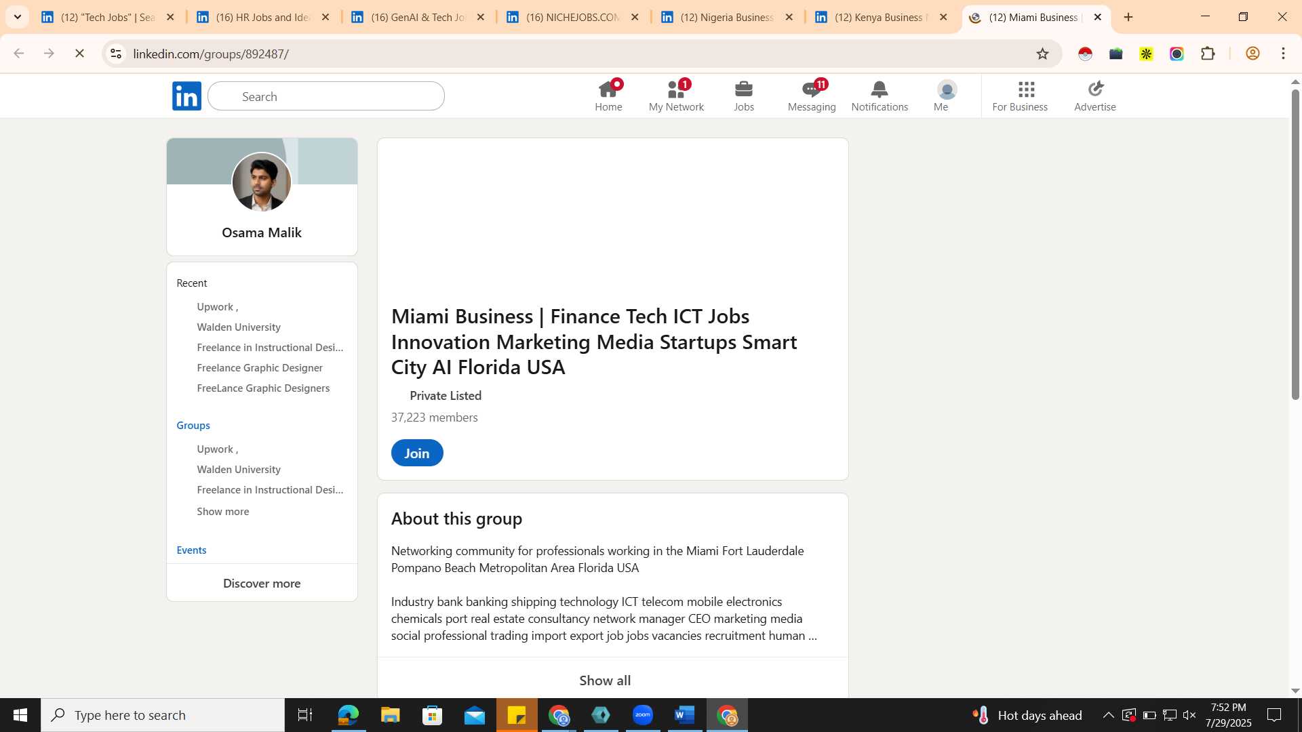Open the Groups link in sidebar

point(193,425)
